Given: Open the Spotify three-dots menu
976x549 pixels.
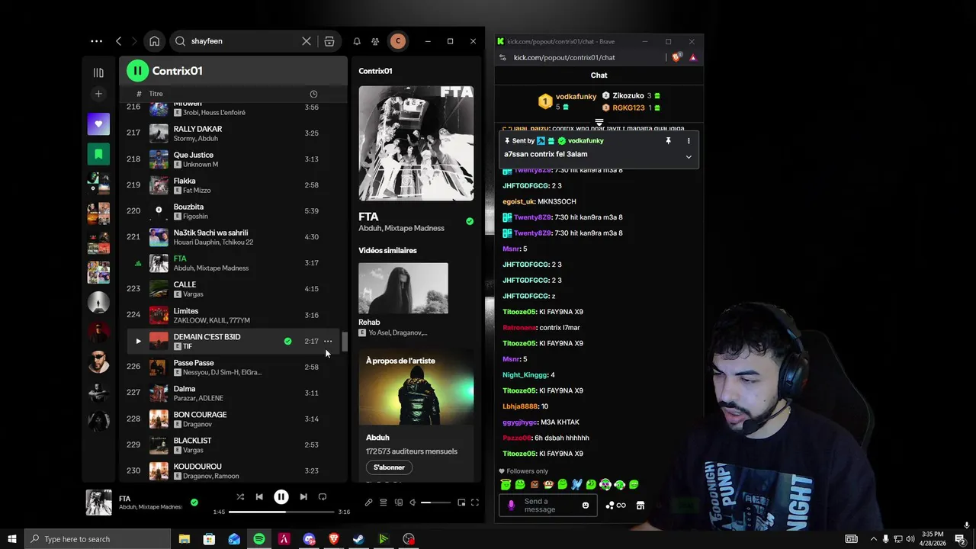Looking at the screenshot, I should 96,41.
